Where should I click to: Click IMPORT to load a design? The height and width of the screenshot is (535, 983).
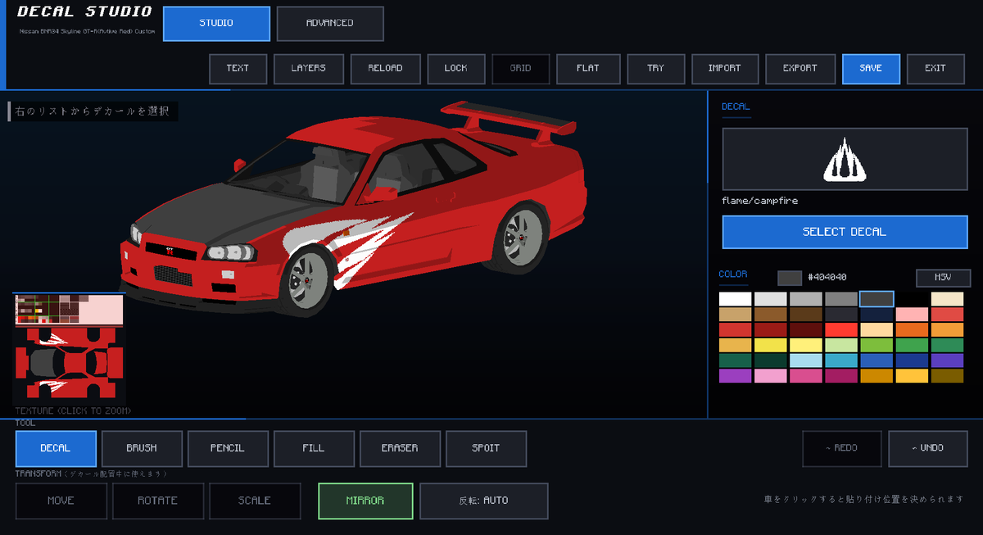point(725,69)
